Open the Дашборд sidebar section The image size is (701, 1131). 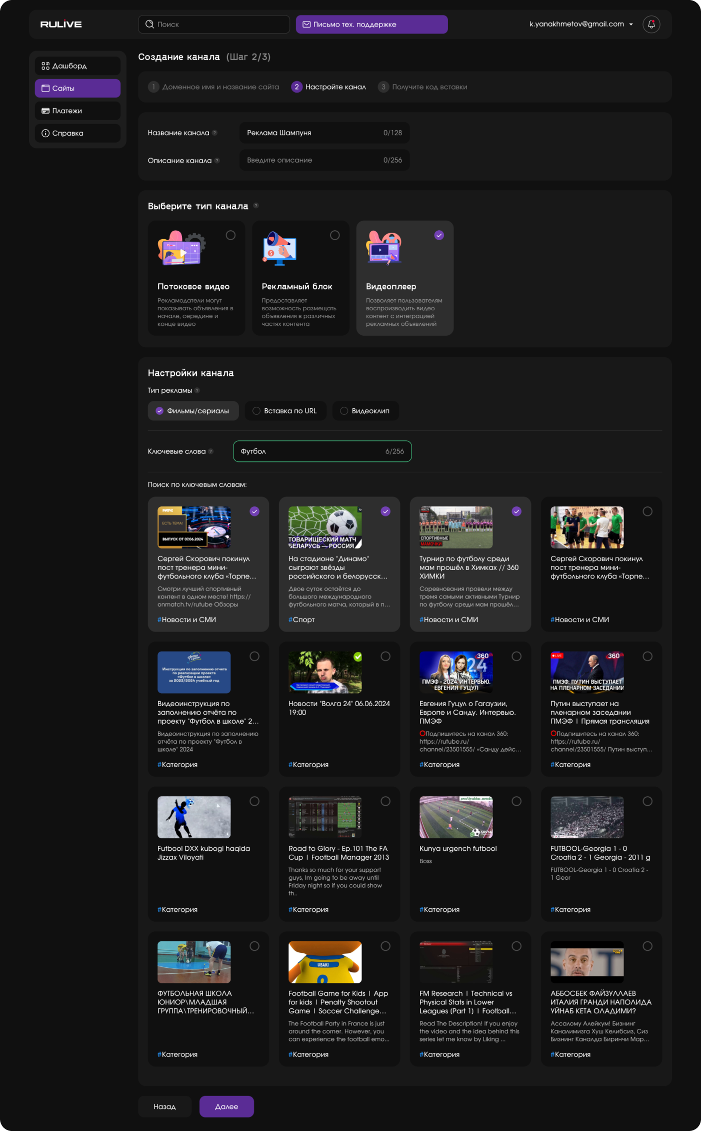point(77,66)
